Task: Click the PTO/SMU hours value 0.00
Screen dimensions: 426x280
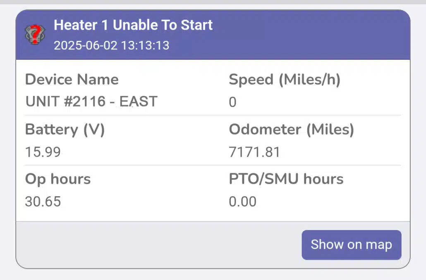Action: pyautogui.click(x=243, y=202)
